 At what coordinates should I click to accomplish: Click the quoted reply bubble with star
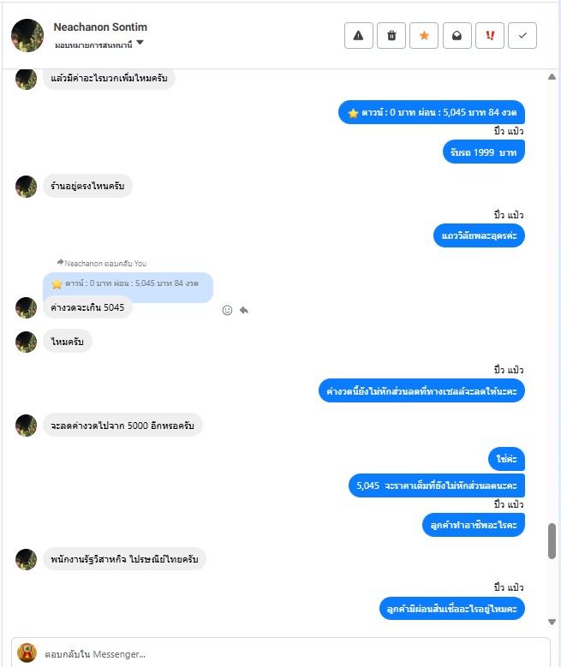(128, 284)
